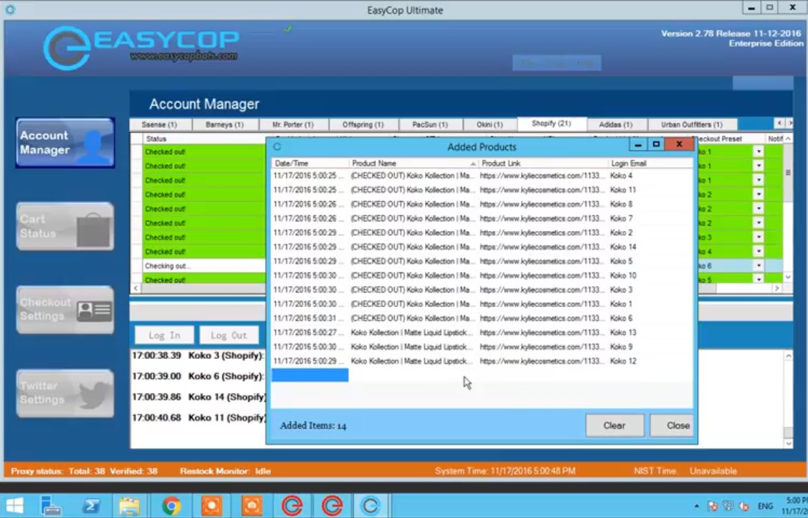Viewport: 808px width, 518px height.
Task: Open Google Chrome from the taskbar
Action: 171,506
